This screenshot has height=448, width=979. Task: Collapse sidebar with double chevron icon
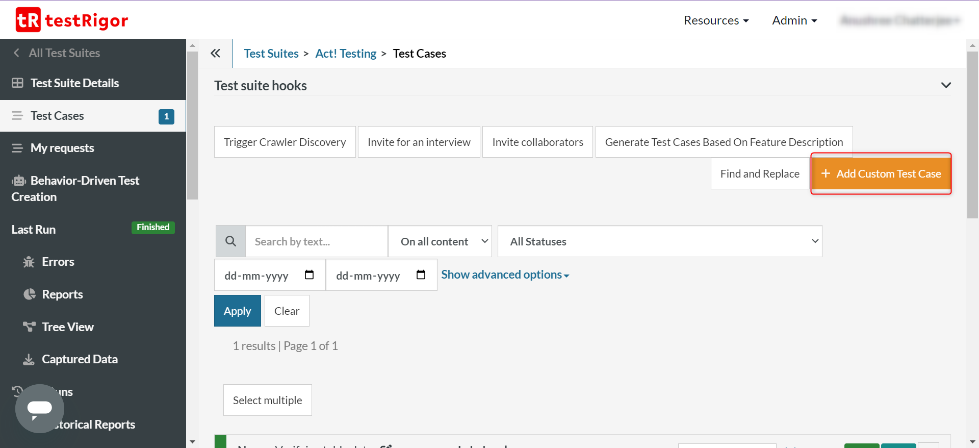(x=215, y=54)
